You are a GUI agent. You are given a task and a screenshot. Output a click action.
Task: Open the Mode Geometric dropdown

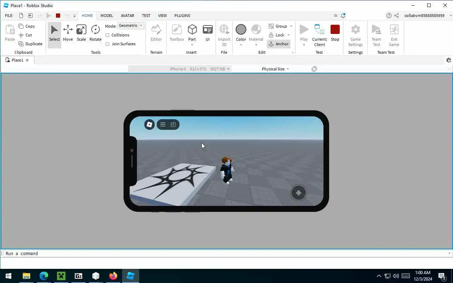[x=131, y=26]
